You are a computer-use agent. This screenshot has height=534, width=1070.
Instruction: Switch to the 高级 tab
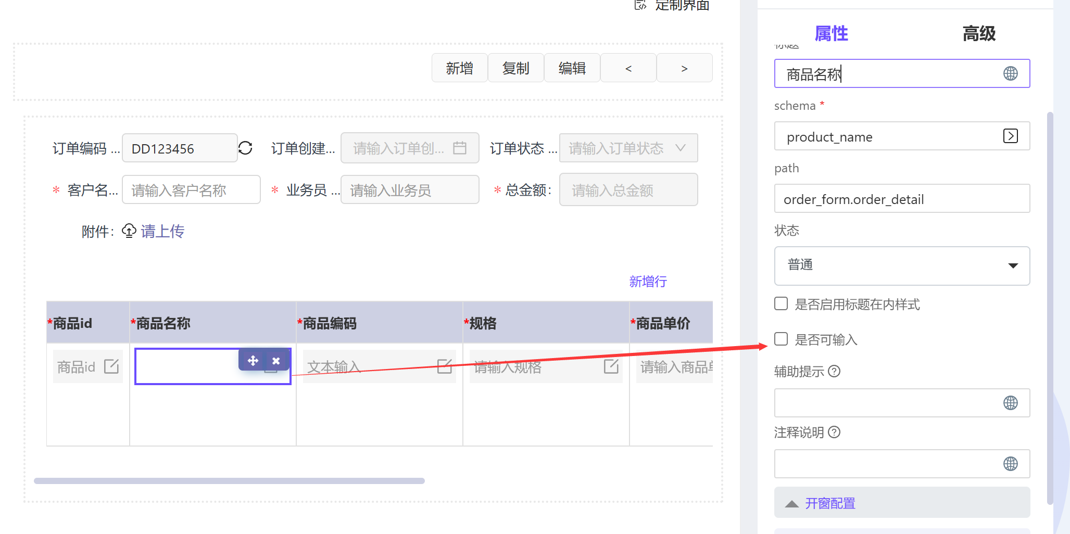[x=978, y=34]
